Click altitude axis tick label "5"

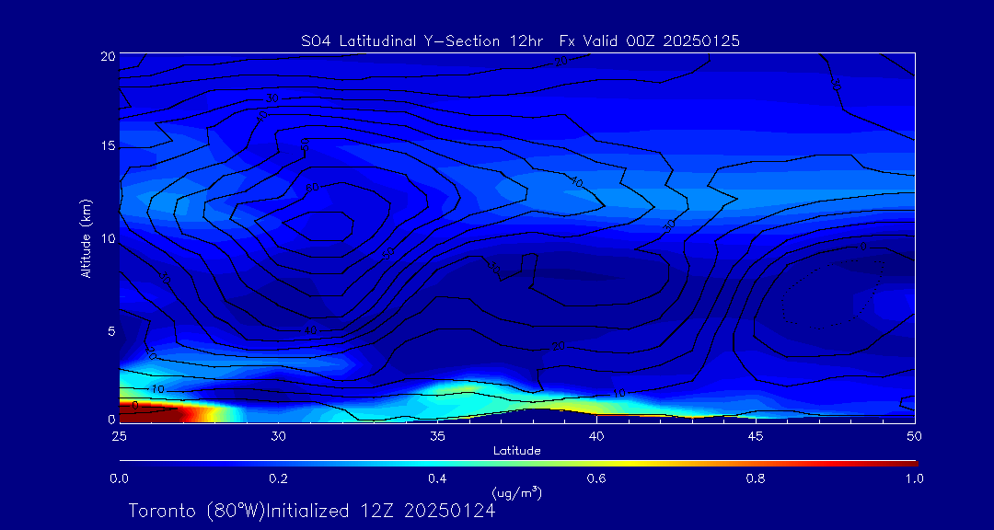110,330
